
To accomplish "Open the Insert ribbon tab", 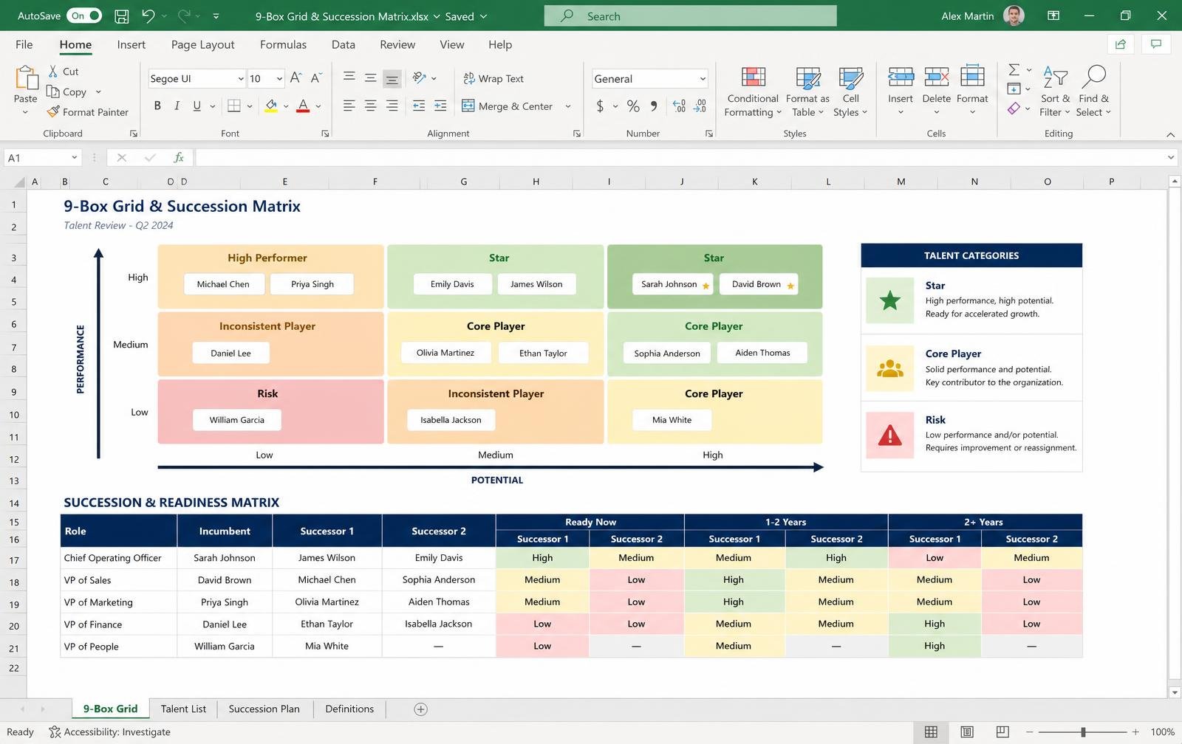I will pyautogui.click(x=131, y=44).
